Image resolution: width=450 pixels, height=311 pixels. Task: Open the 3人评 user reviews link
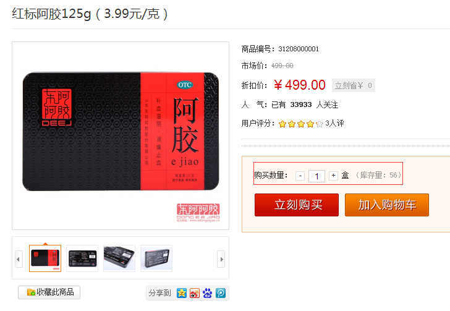coord(334,124)
